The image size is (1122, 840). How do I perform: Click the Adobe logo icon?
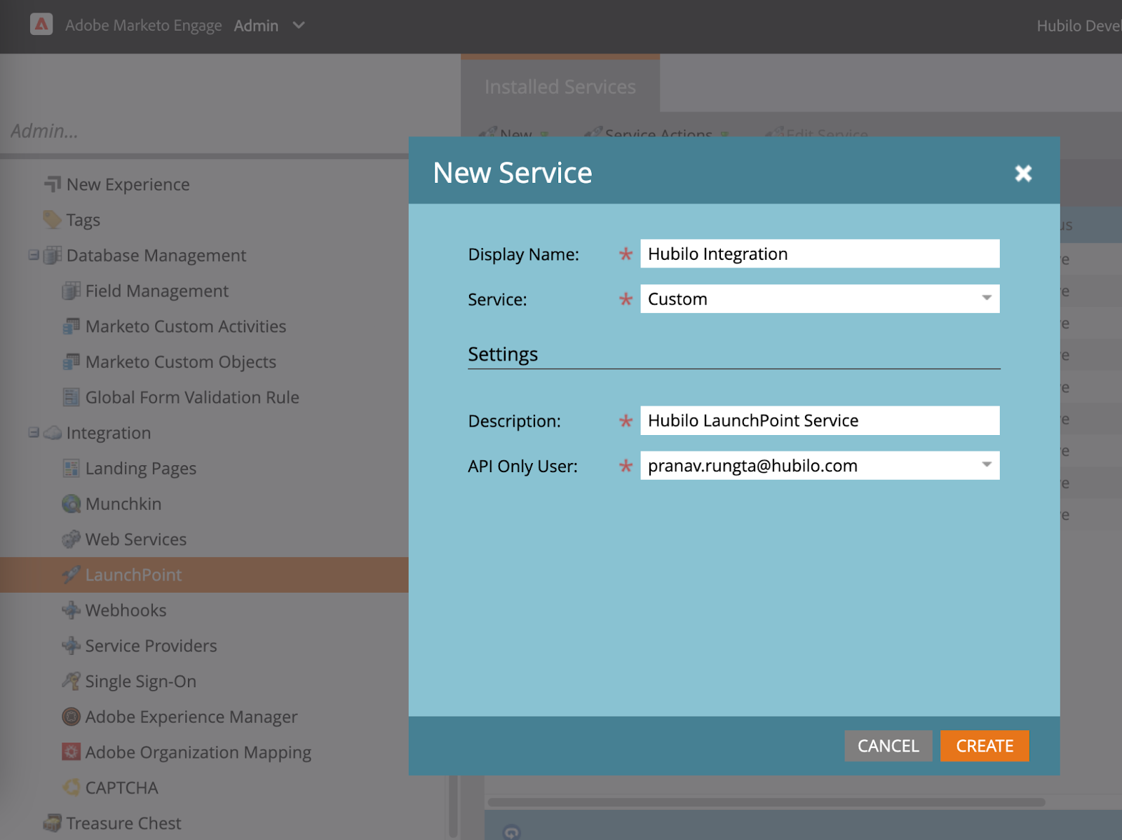point(41,25)
